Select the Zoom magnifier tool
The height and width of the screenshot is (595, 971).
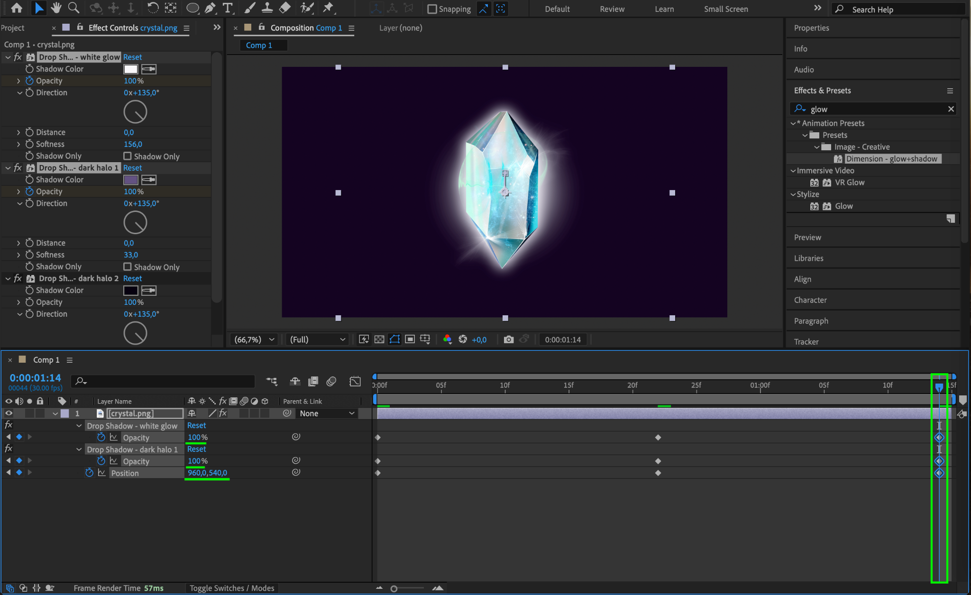tap(73, 8)
